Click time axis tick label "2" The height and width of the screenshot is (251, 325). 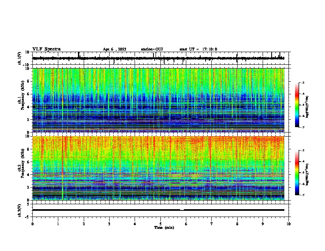click(84, 224)
